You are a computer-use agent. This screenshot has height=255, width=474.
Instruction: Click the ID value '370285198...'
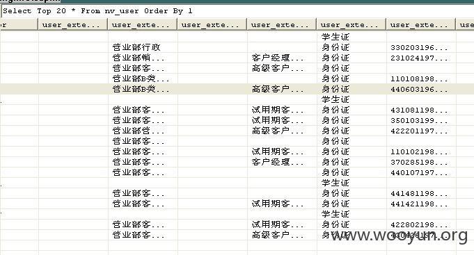click(419, 163)
